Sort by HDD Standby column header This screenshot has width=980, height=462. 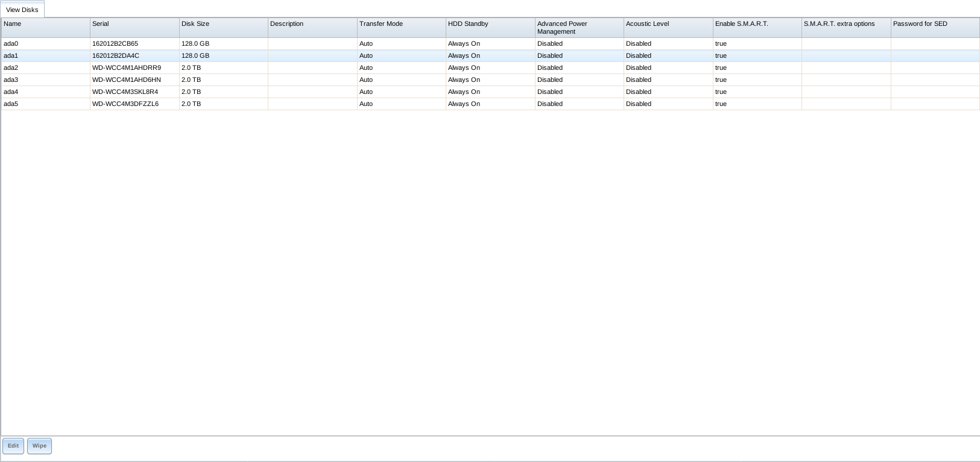click(490, 28)
